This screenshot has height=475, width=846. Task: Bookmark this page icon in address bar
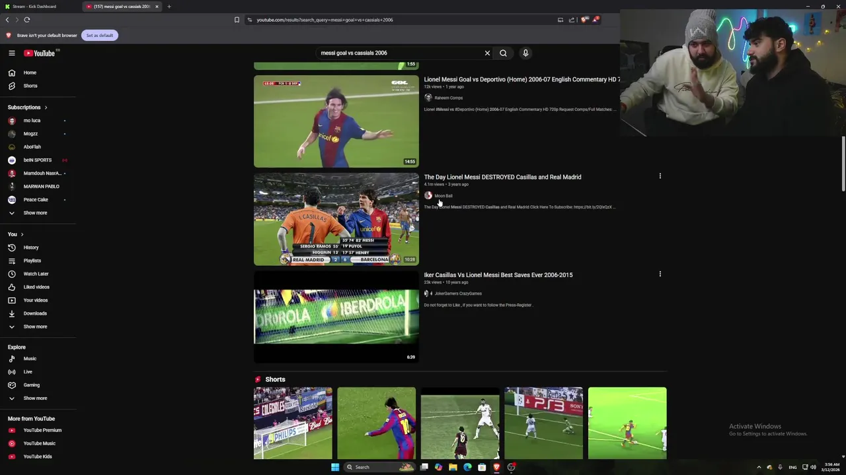[x=237, y=20]
